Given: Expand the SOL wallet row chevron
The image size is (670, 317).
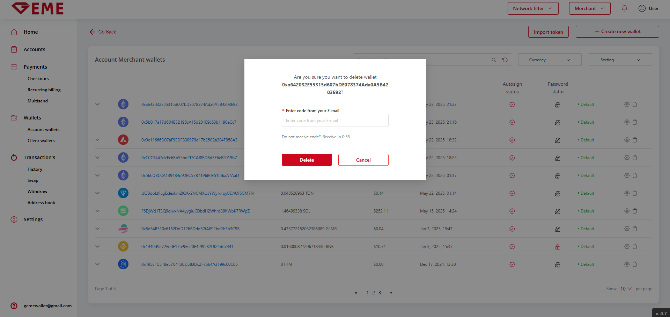Looking at the screenshot, I should (x=97, y=211).
